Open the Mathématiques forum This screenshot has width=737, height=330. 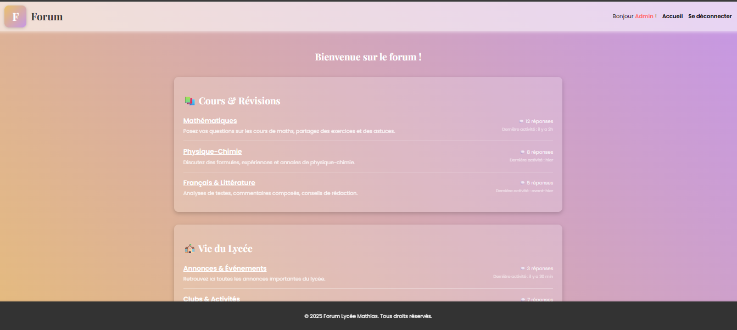coord(210,120)
